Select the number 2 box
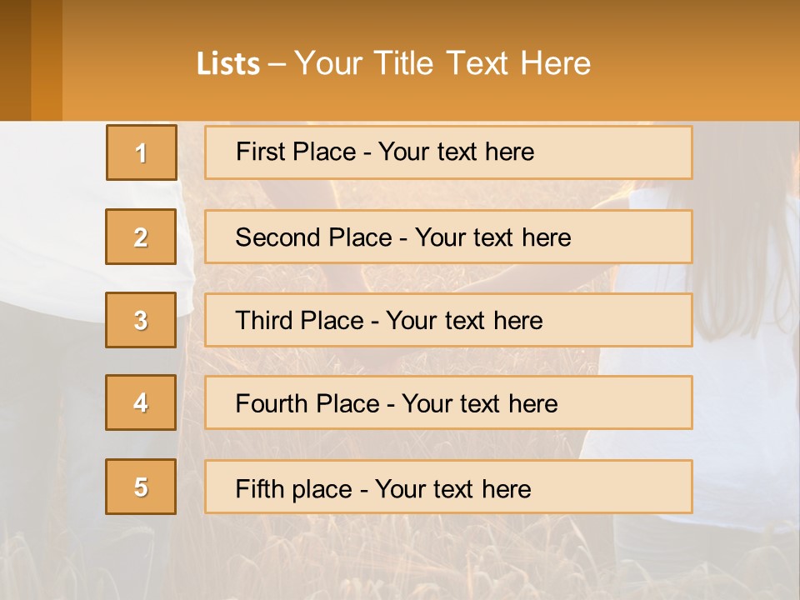Image resolution: width=800 pixels, height=600 pixels. (x=141, y=237)
